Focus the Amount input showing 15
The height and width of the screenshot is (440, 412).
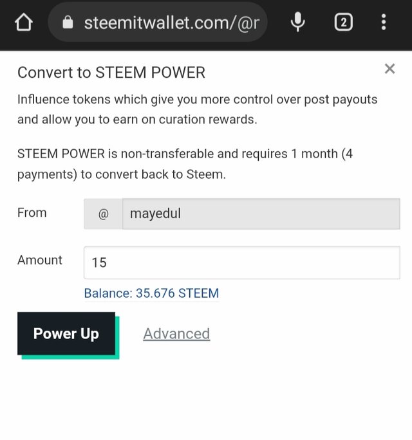pyautogui.click(x=241, y=262)
